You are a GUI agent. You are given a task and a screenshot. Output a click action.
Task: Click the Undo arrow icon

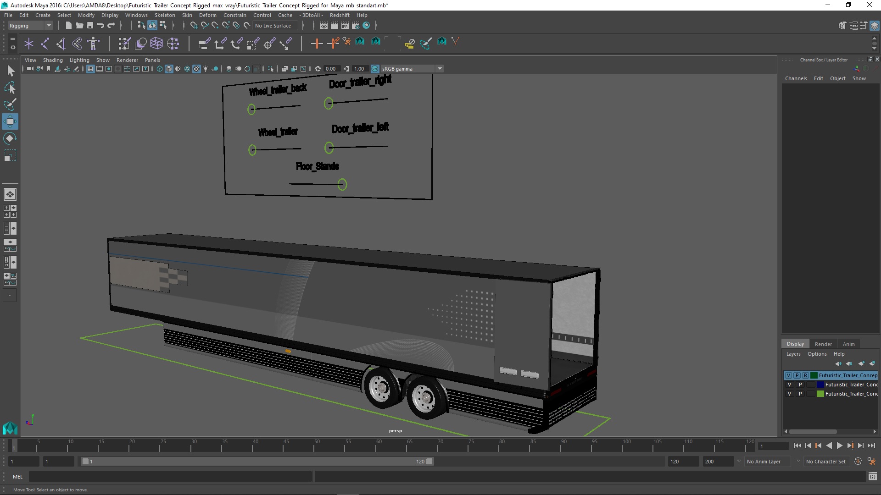tap(100, 26)
